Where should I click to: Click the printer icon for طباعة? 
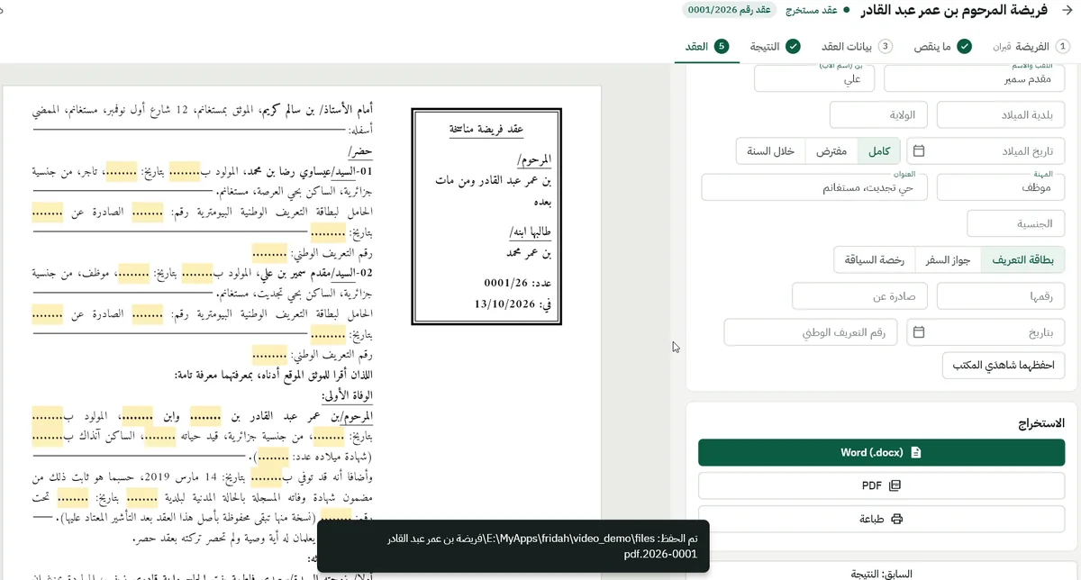[x=897, y=519]
